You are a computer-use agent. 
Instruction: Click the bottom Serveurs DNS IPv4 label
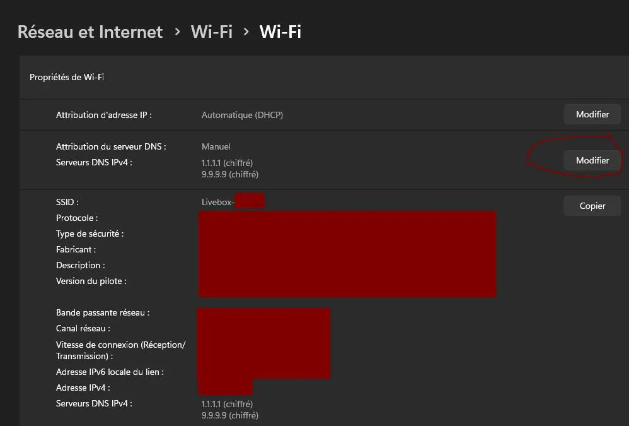point(94,403)
